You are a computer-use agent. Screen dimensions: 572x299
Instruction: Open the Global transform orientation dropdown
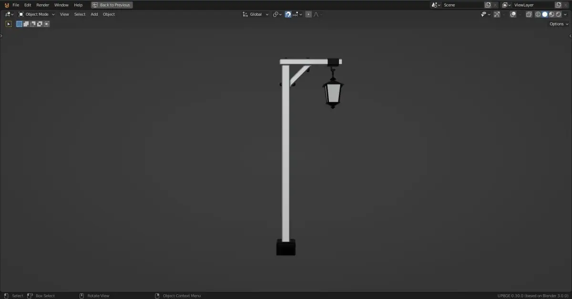tap(256, 14)
